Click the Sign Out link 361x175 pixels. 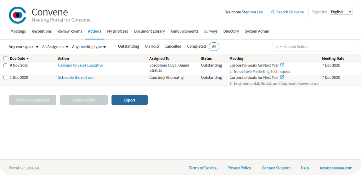pos(319,12)
